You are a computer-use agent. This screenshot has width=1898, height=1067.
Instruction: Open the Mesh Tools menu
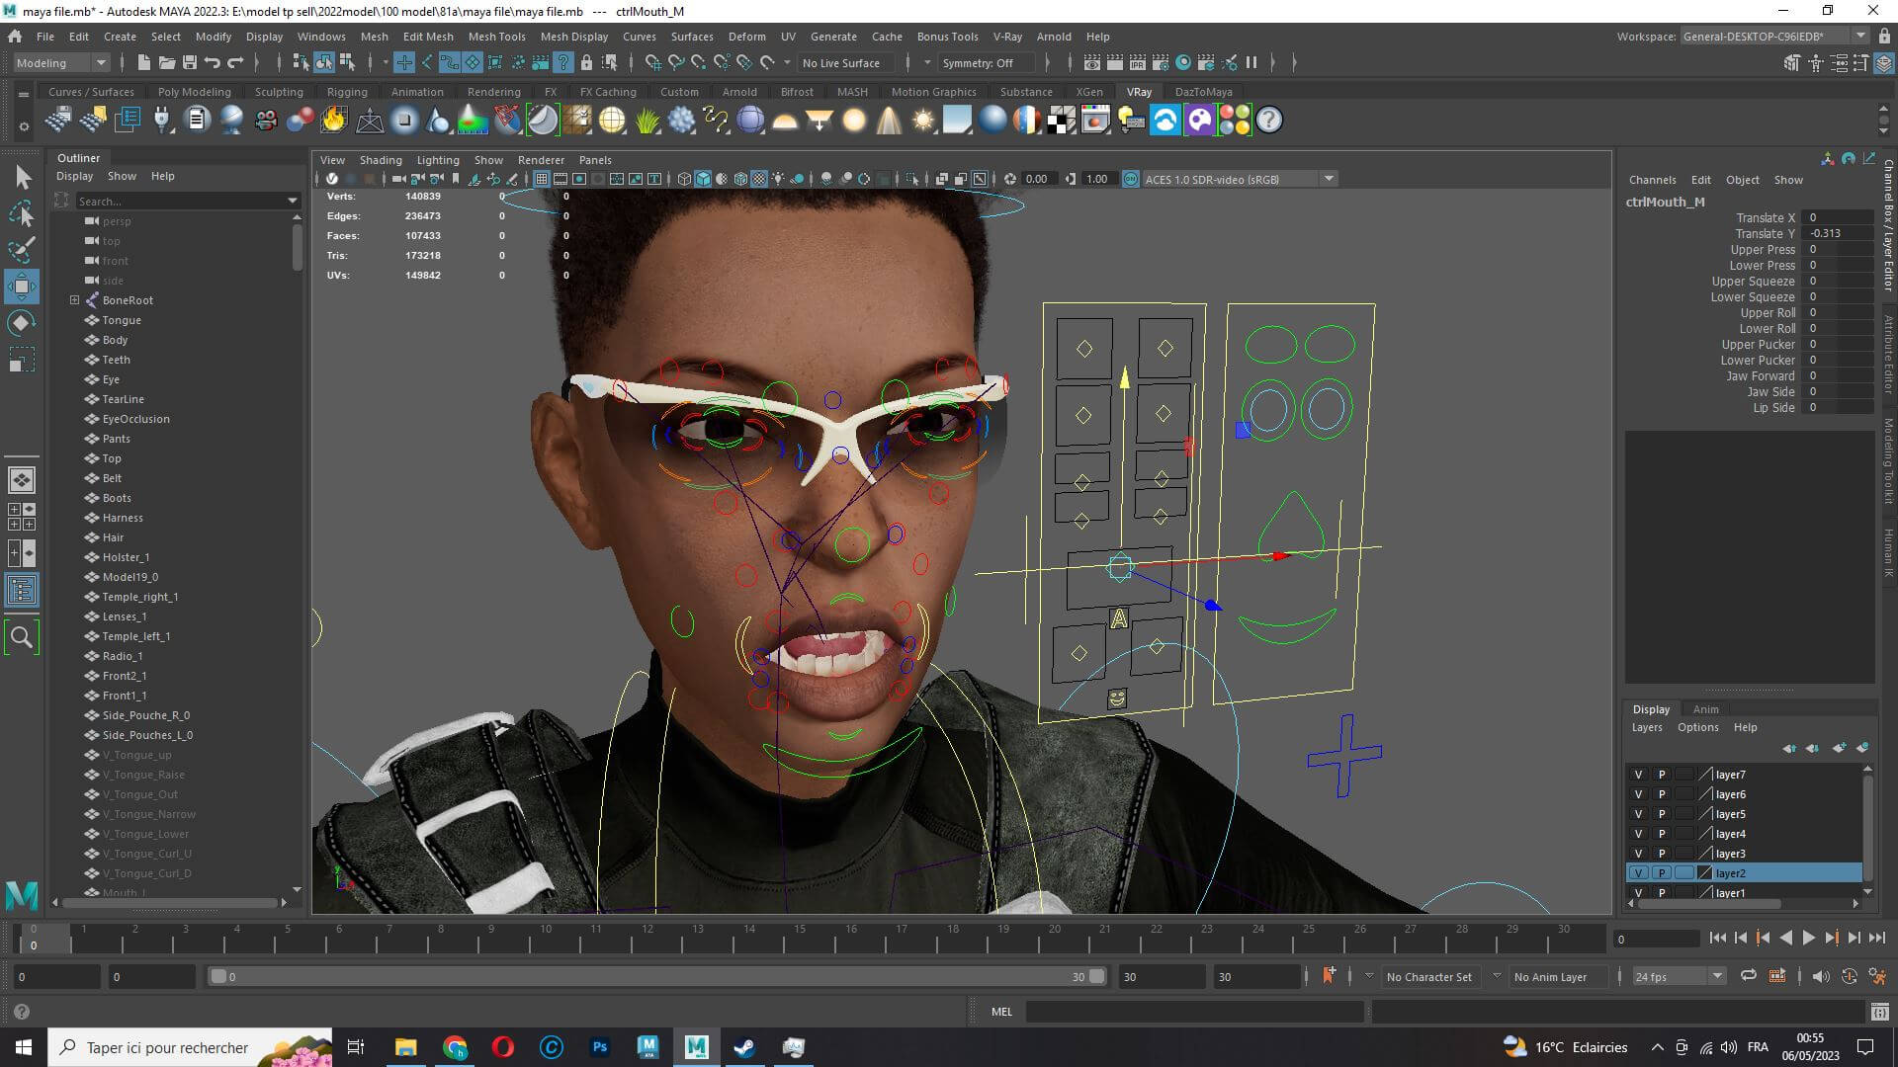tap(496, 37)
